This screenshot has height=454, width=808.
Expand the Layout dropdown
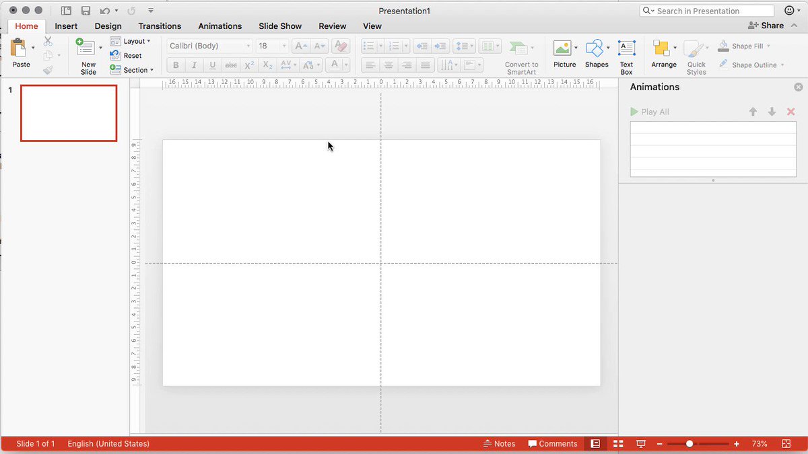coord(149,42)
